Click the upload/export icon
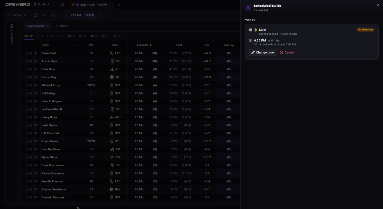Screen dimensions: 383x209 coord(35,15)
